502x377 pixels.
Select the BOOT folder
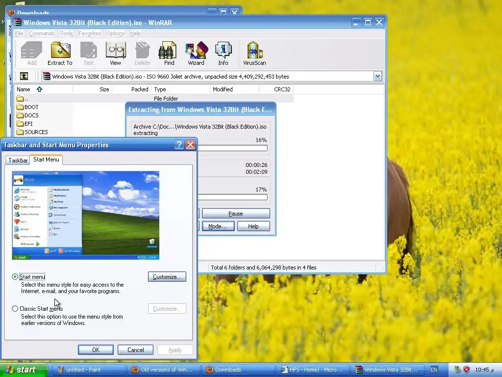coord(27,107)
